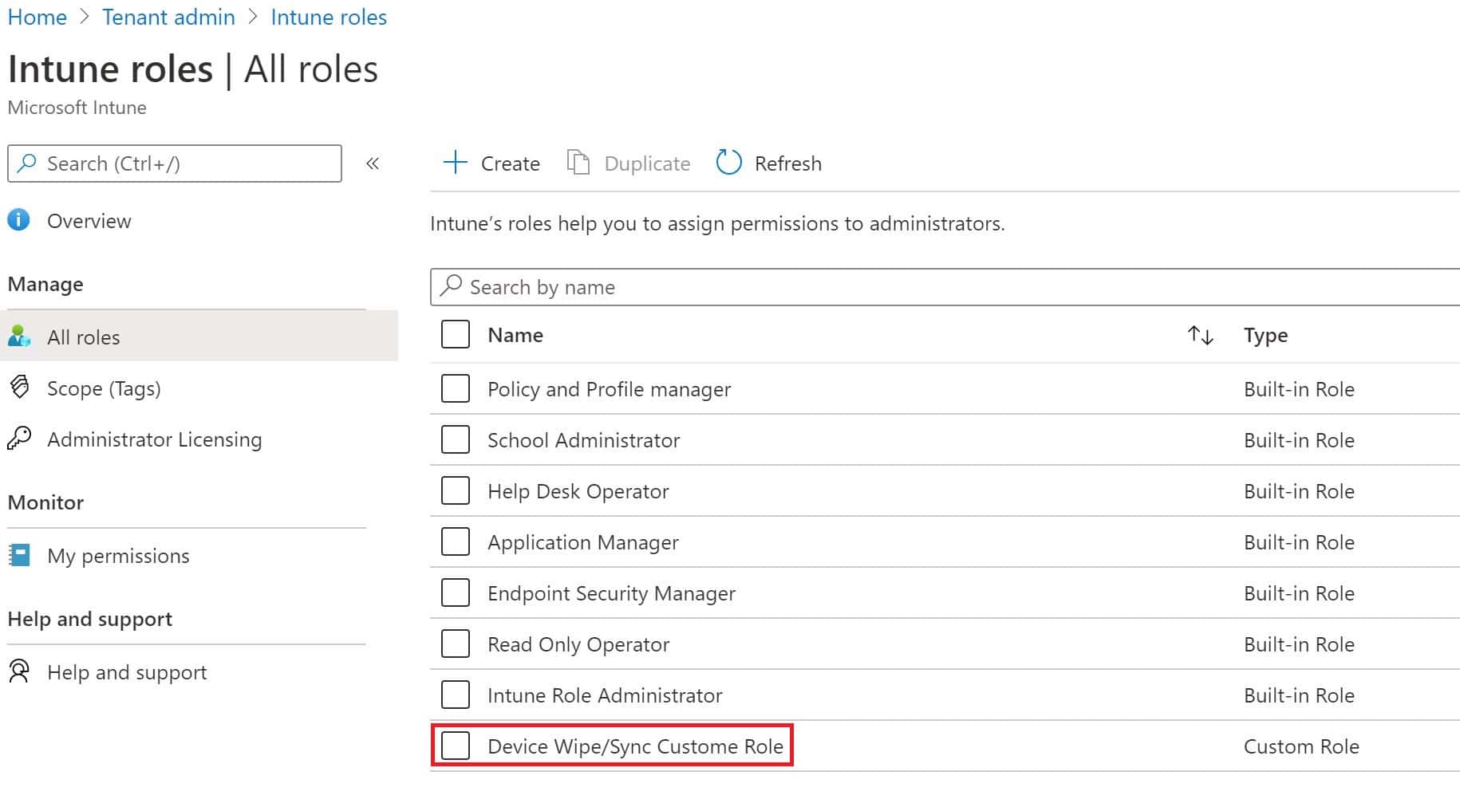The width and height of the screenshot is (1460, 803).
Task: Click the Help and support person icon
Action: tap(18, 671)
